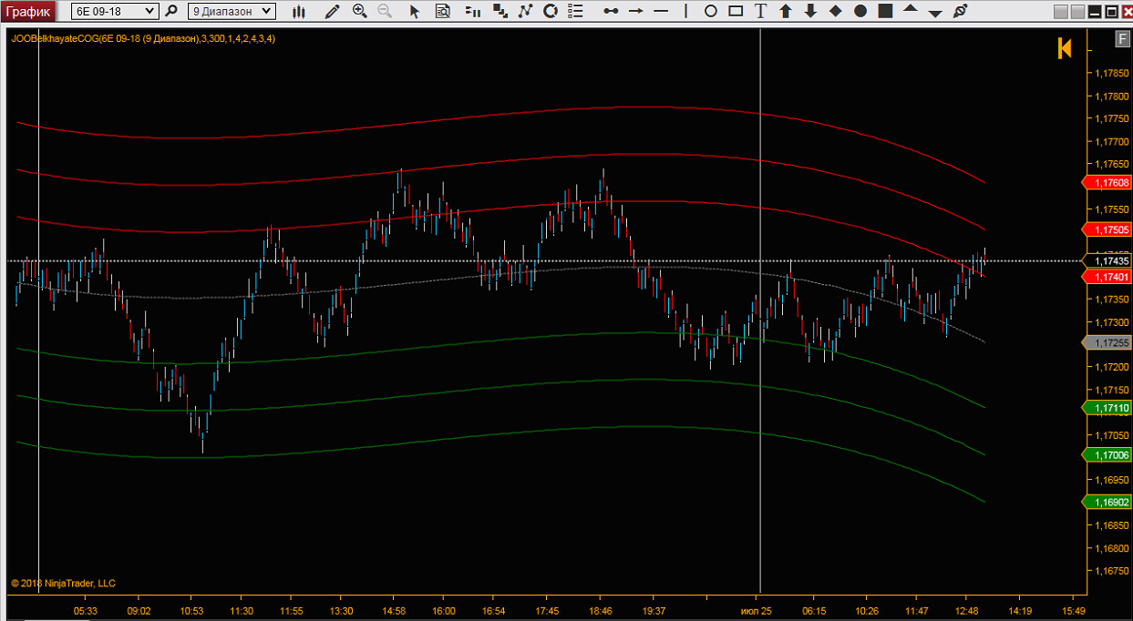This screenshot has height=621, width=1133.
Task: Select the horizontal line drawing tool
Action: (661, 11)
